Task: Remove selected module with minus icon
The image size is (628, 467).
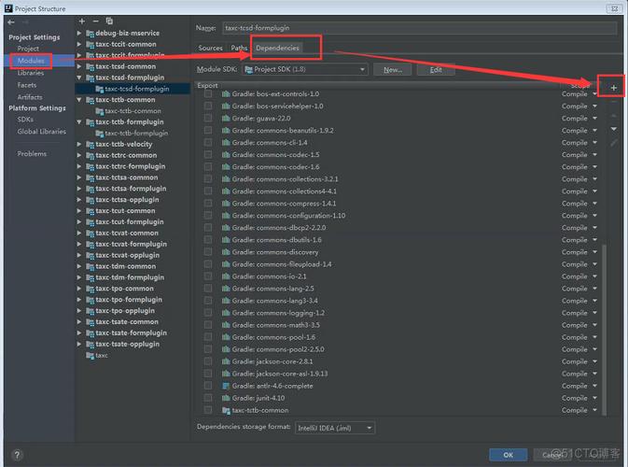Action: click(x=95, y=21)
